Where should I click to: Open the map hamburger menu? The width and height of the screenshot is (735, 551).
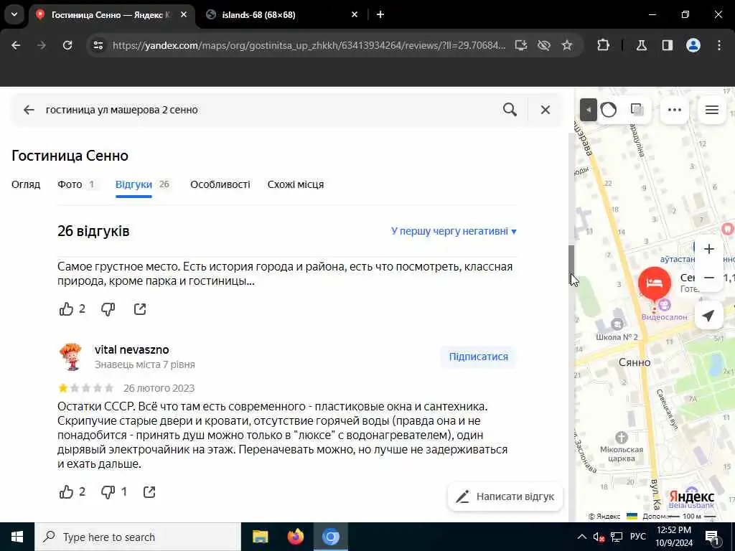[x=712, y=110]
